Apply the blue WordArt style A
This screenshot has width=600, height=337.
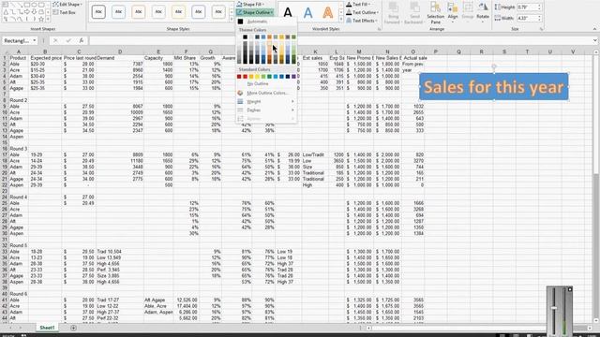[307, 12]
